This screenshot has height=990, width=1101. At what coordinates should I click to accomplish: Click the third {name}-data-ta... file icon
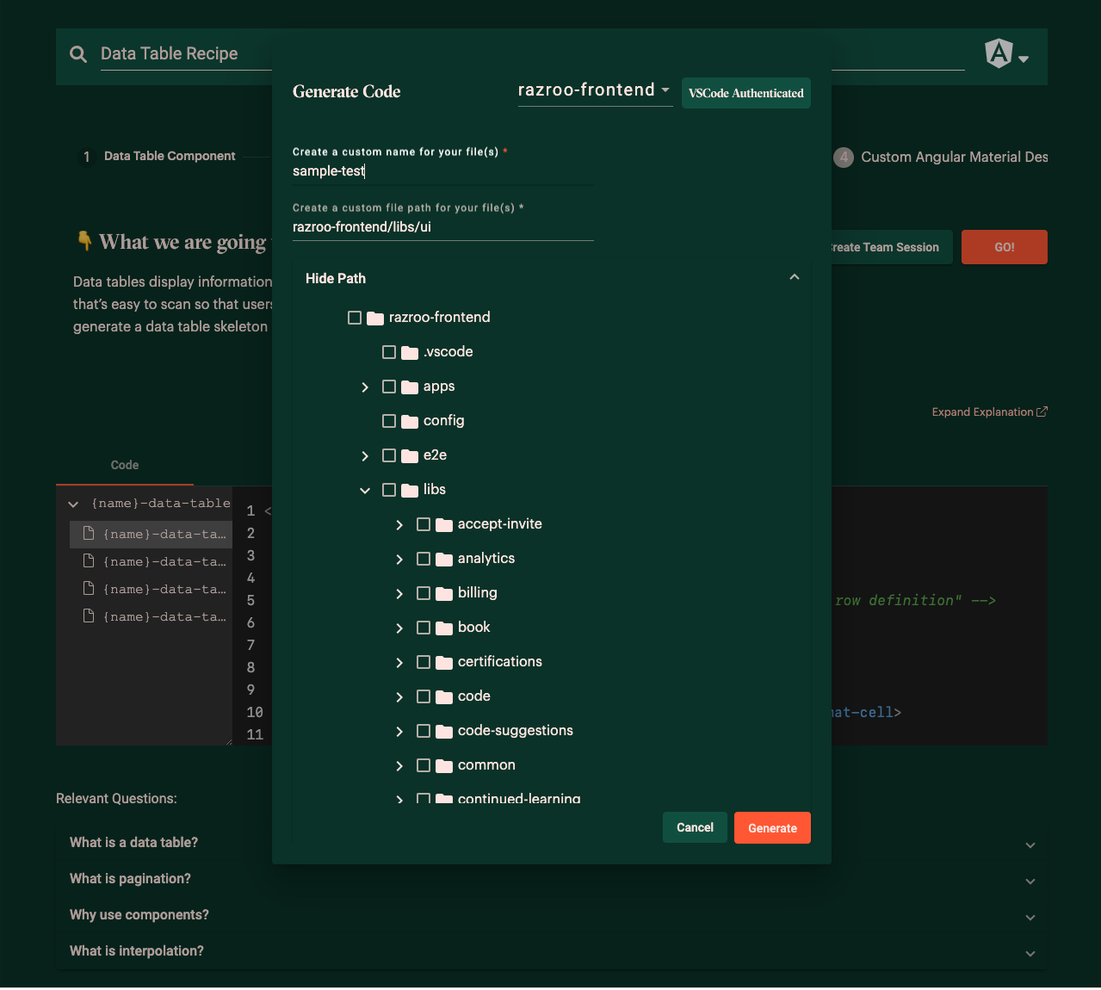coord(88,589)
